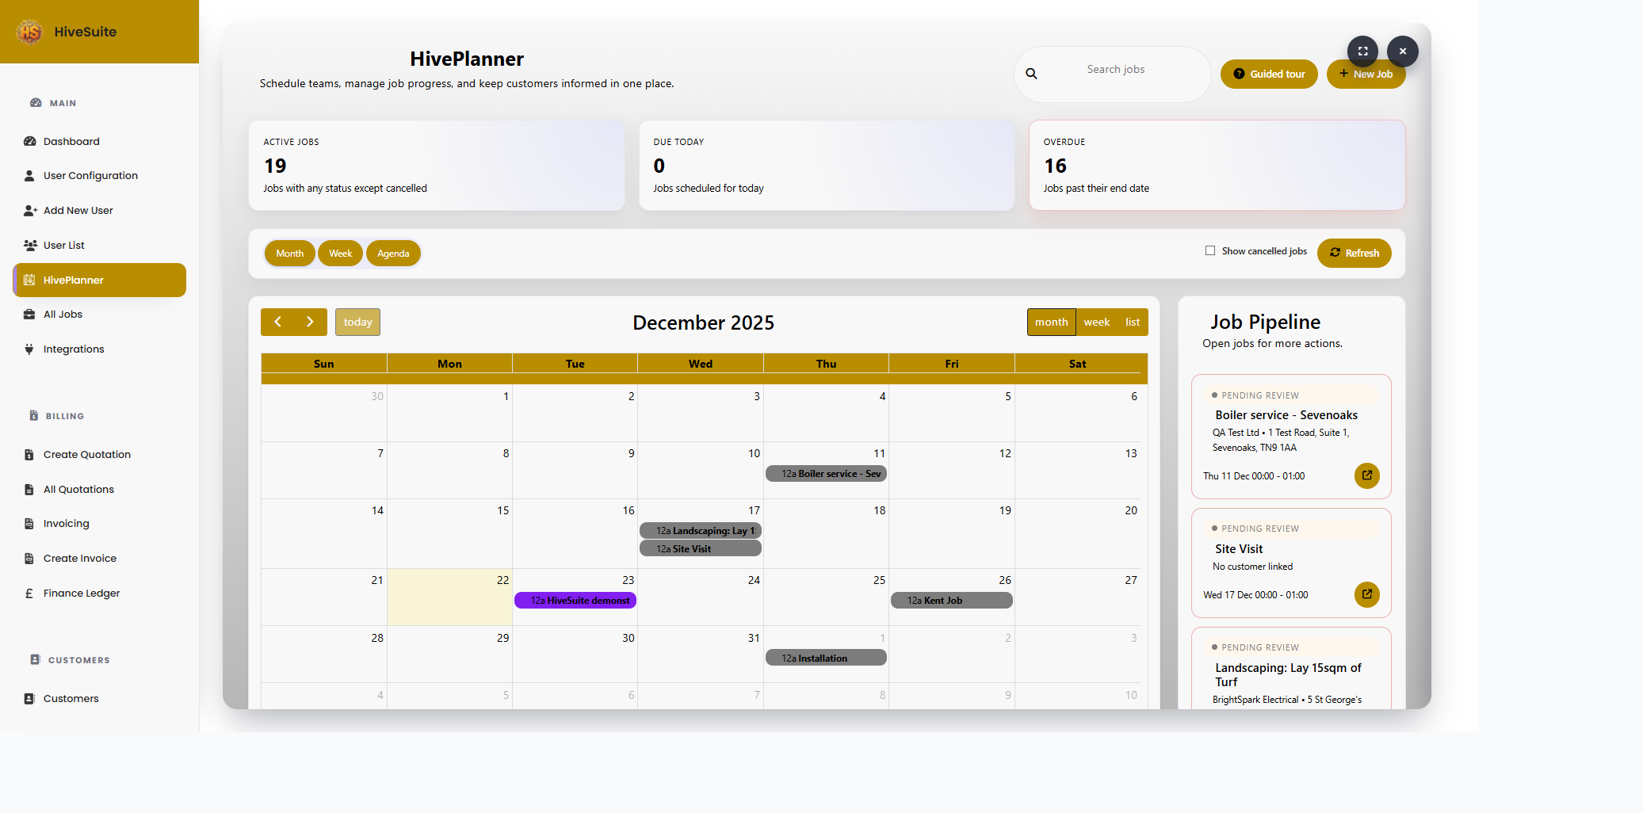Click Landscaping: Lay 15sqm of Turf card

1291,670
